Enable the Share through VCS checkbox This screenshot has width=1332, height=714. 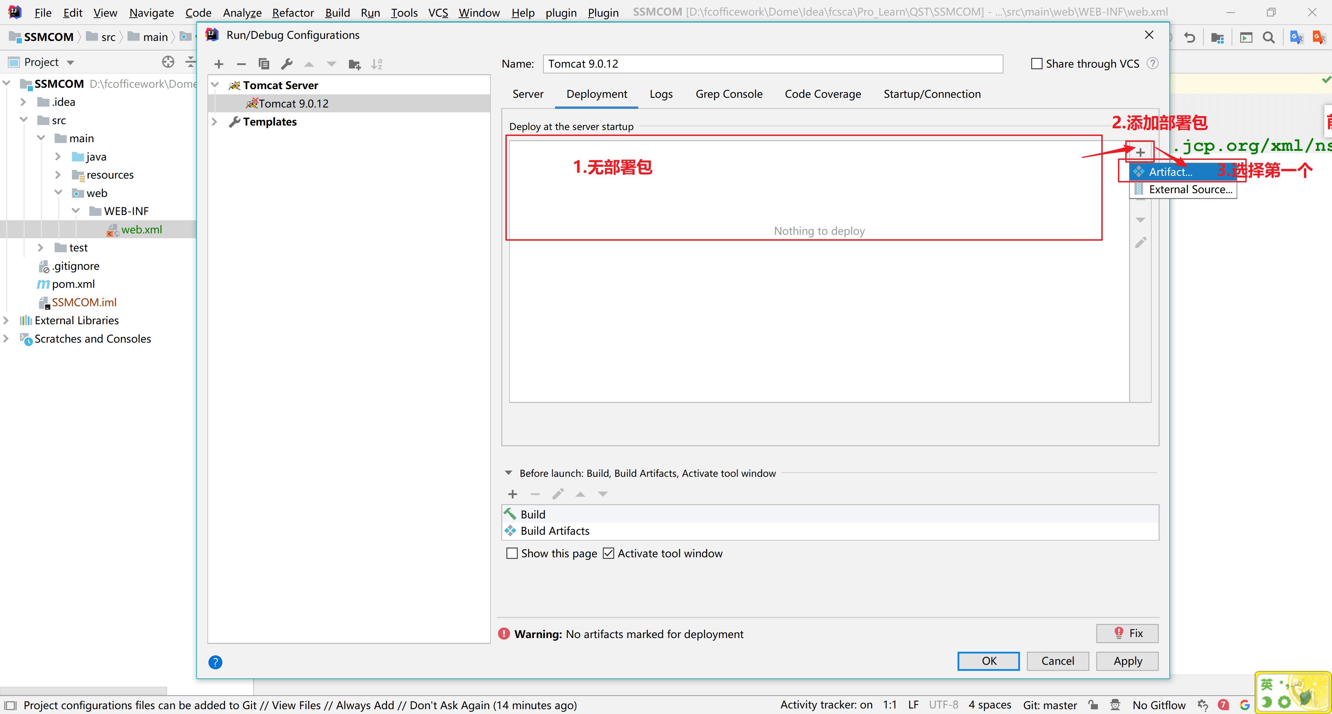point(1037,63)
